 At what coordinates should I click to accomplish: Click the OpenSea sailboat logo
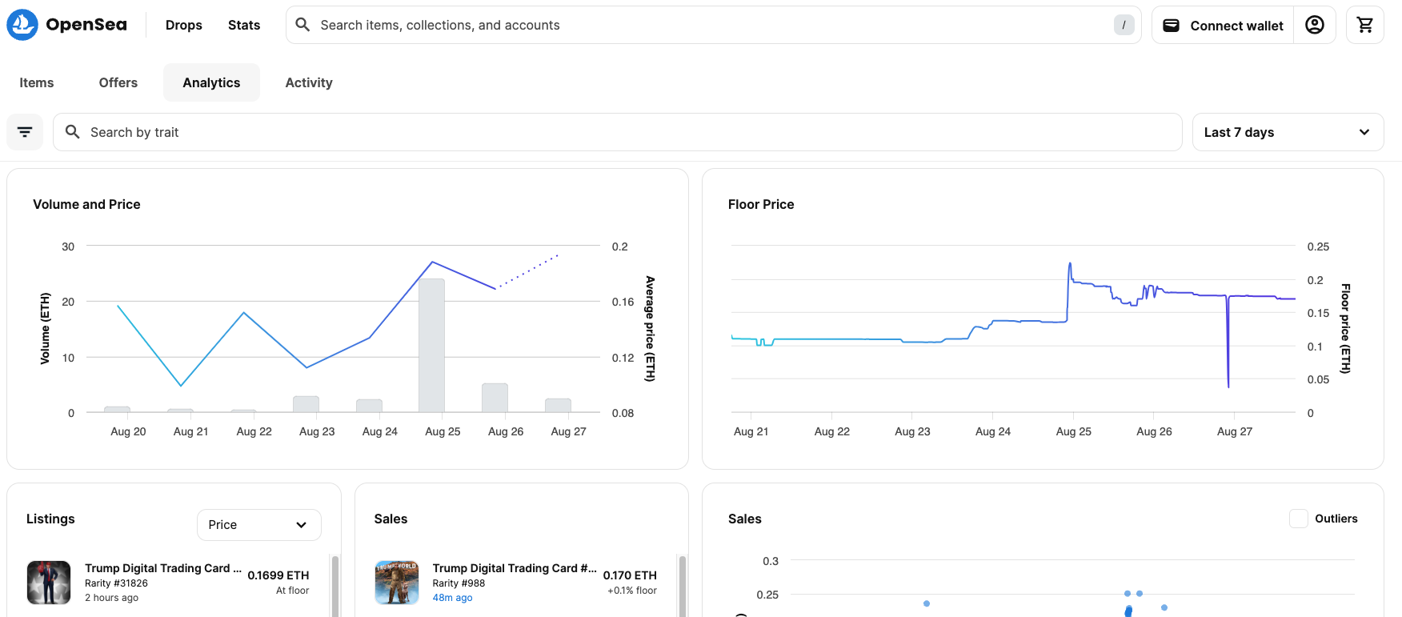coord(22,25)
